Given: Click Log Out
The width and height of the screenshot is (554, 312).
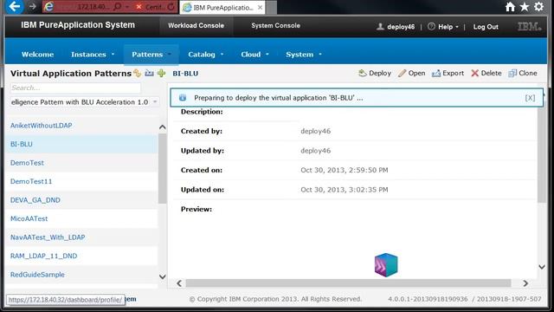Looking at the screenshot, I should click(486, 27).
